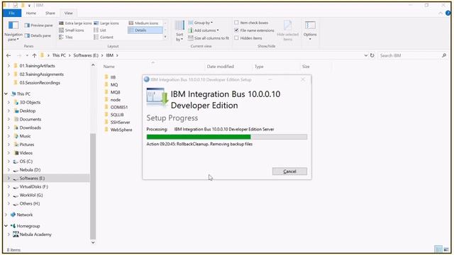This screenshot has width=454, height=255.
Task: Choose the Tiles layout
Action: point(66,37)
